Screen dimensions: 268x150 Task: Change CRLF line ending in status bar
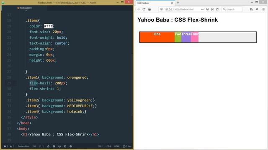point(100,146)
